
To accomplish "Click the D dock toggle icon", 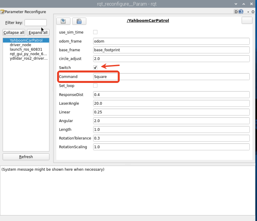I will point(236,12).
